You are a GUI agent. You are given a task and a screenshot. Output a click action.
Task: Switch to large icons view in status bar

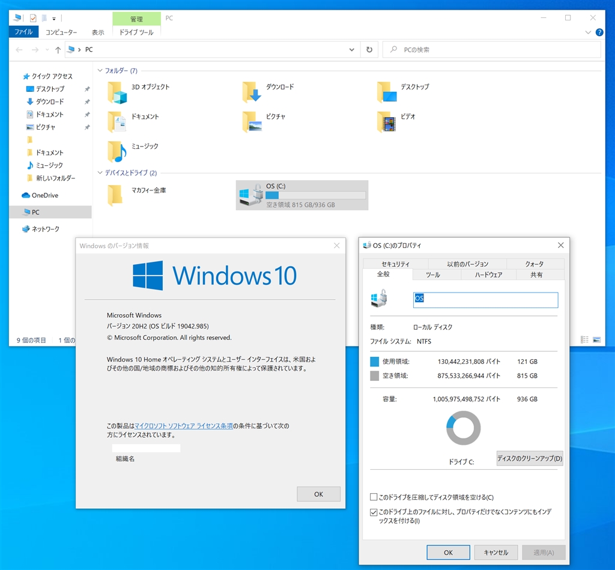coord(596,340)
